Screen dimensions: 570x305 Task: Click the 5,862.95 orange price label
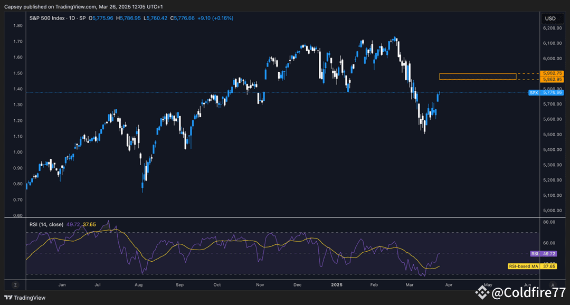(x=553, y=79)
